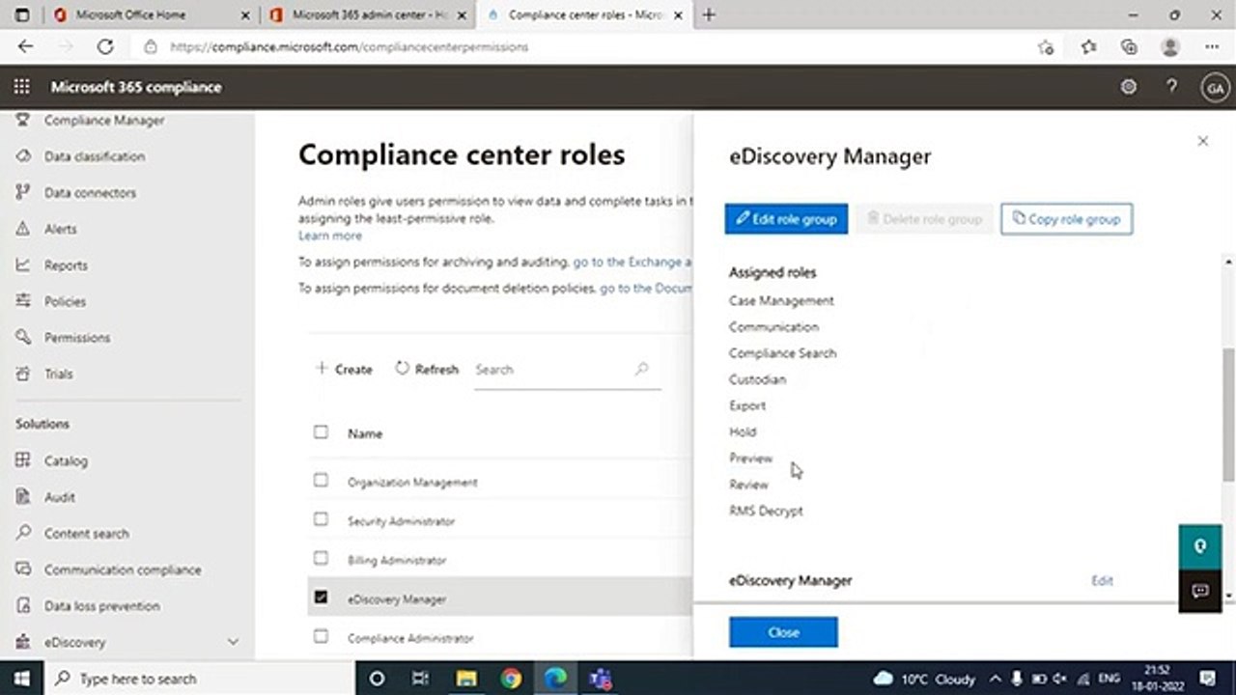Click the browser refresh button
The height and width of the screenshot is (695, 1236).
pos(105,46)
